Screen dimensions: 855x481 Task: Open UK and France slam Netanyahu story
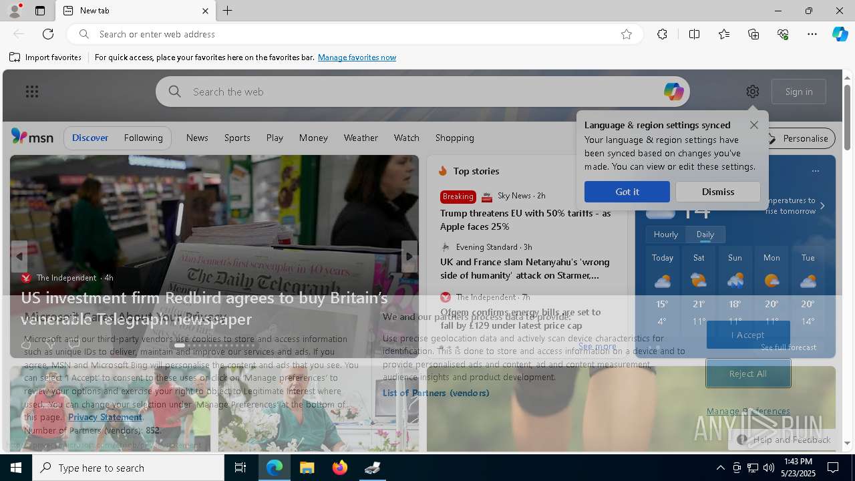(525, 269)
